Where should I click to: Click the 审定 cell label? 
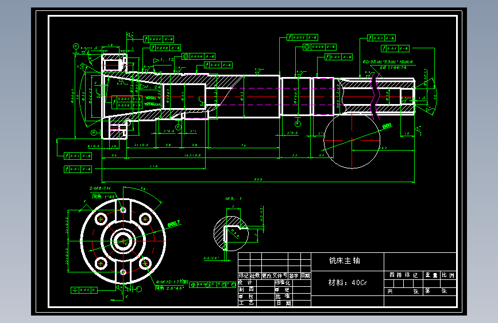(283, 290)
